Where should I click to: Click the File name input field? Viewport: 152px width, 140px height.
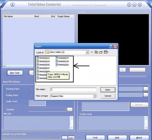click(73, 89)
